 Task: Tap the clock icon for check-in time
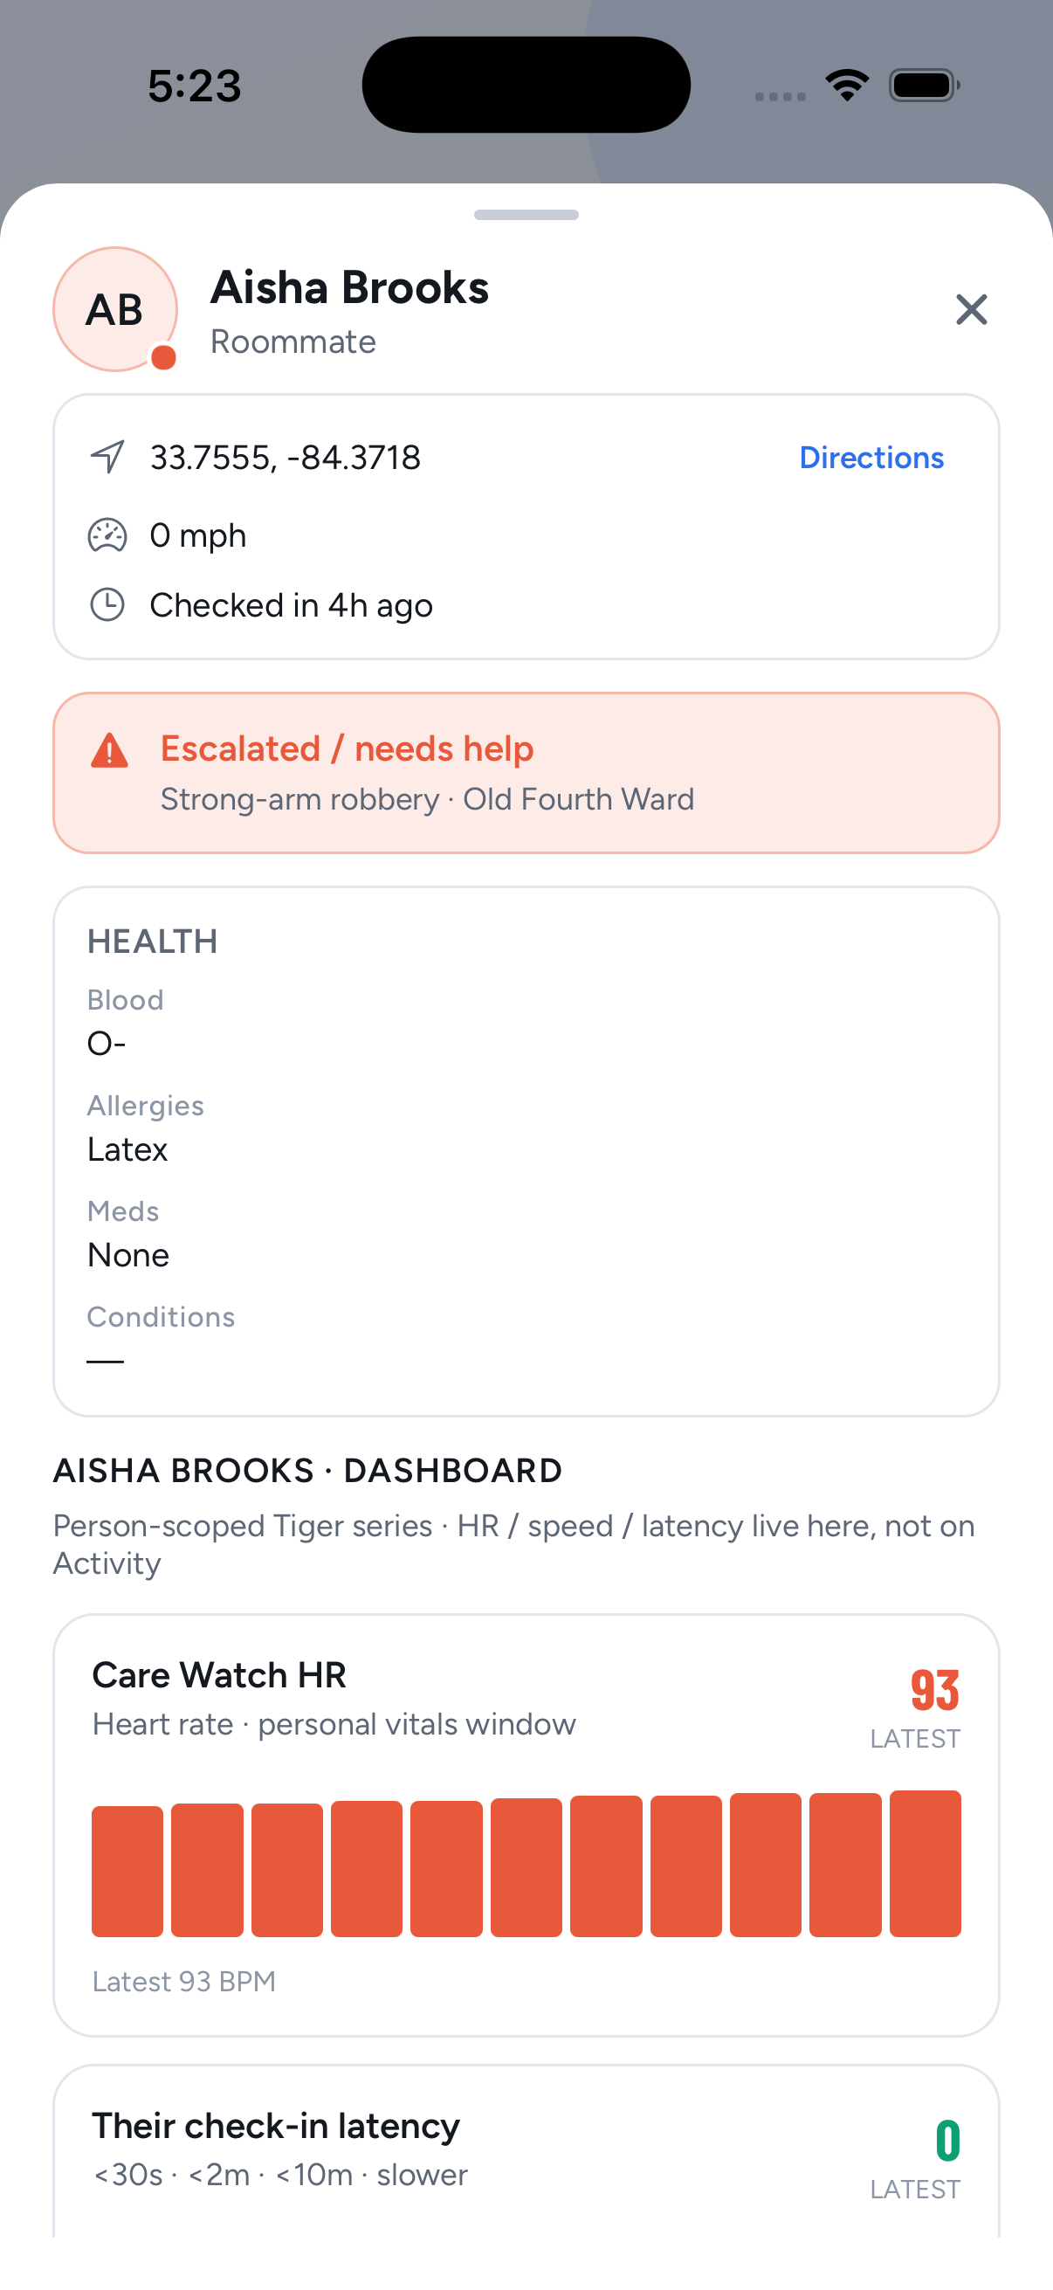[x=107, y=604]
